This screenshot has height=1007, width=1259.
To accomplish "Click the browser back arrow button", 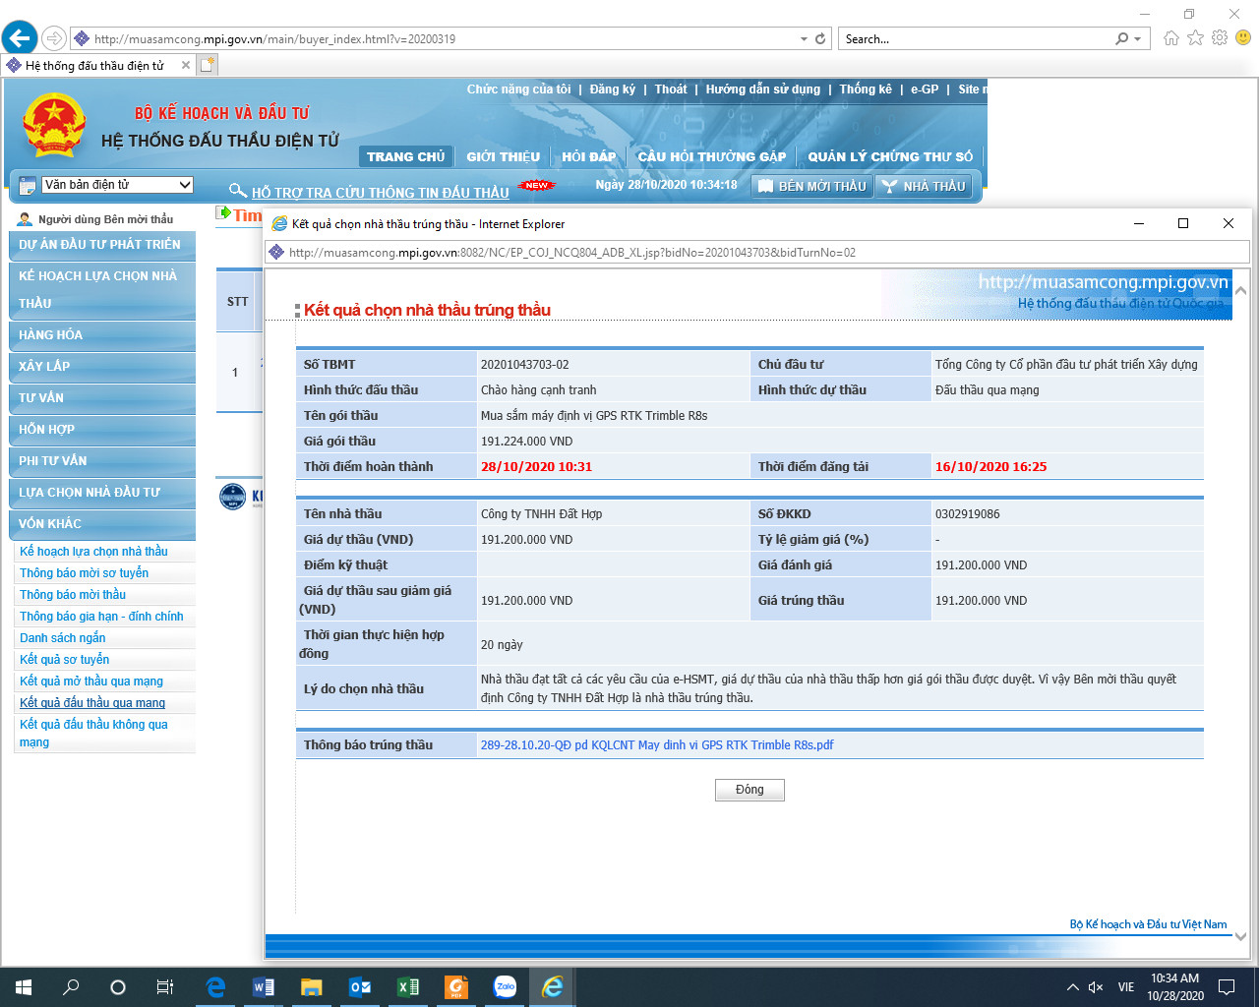I will click(x=20, y=39).
